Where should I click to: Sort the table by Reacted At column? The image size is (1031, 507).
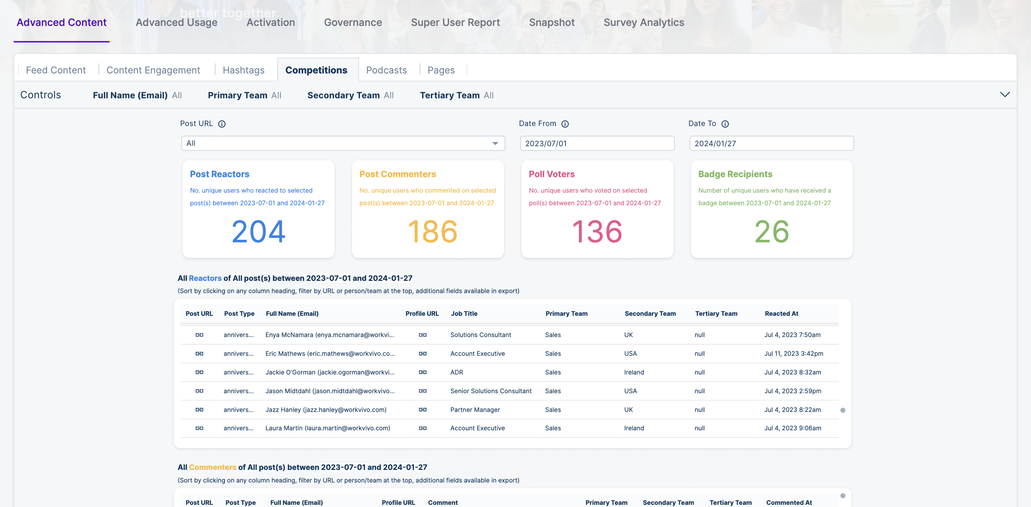(781, 314)
